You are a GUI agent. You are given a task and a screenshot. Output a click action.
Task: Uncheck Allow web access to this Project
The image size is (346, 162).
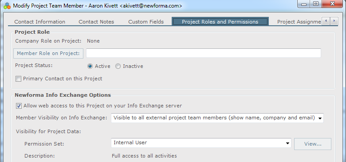point(19,106)
